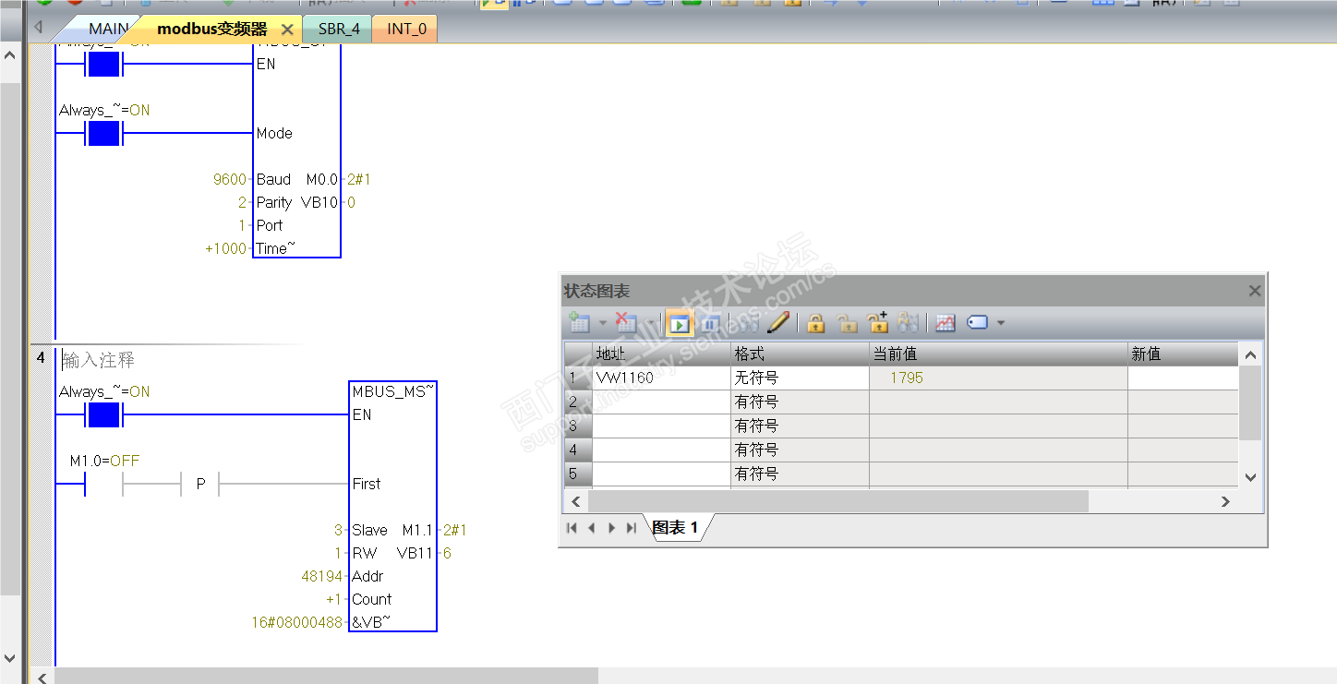Open the trend view chart icon
This screenshot has height=684, width=1337.
(945, 323)
